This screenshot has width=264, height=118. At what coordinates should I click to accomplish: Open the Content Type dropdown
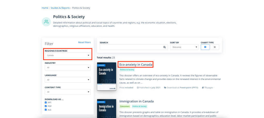(68, 92)
